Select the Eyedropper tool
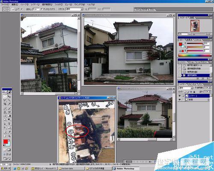Image resolution: width=214 pixels, height=171 pixels. tap(9, 132)
